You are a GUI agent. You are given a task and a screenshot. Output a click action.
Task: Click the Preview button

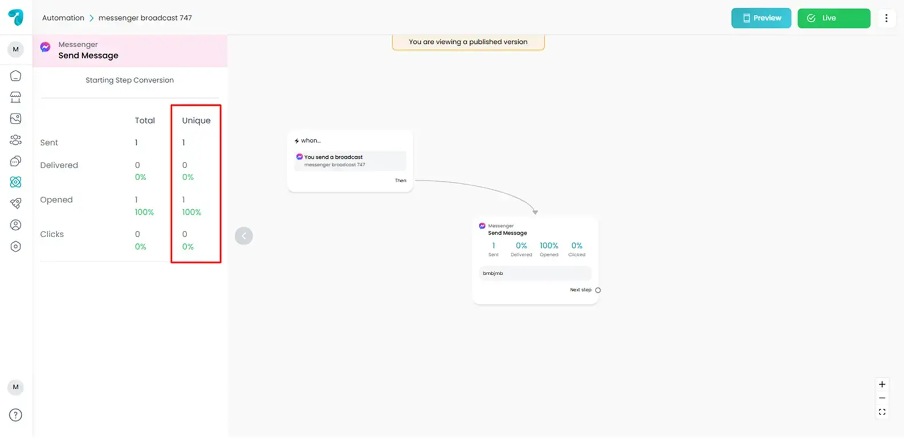click(761, 18)
